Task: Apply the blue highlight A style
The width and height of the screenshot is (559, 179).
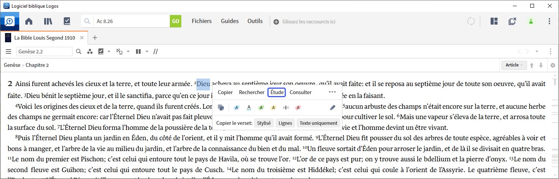Action: 236,108
